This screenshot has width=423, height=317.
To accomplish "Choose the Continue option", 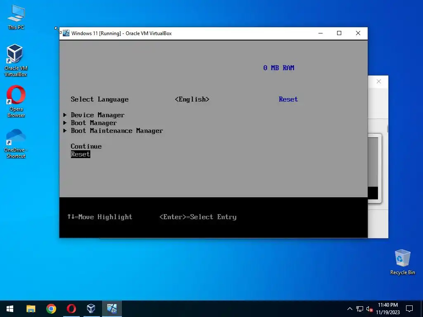I will (x=86, y=147).
